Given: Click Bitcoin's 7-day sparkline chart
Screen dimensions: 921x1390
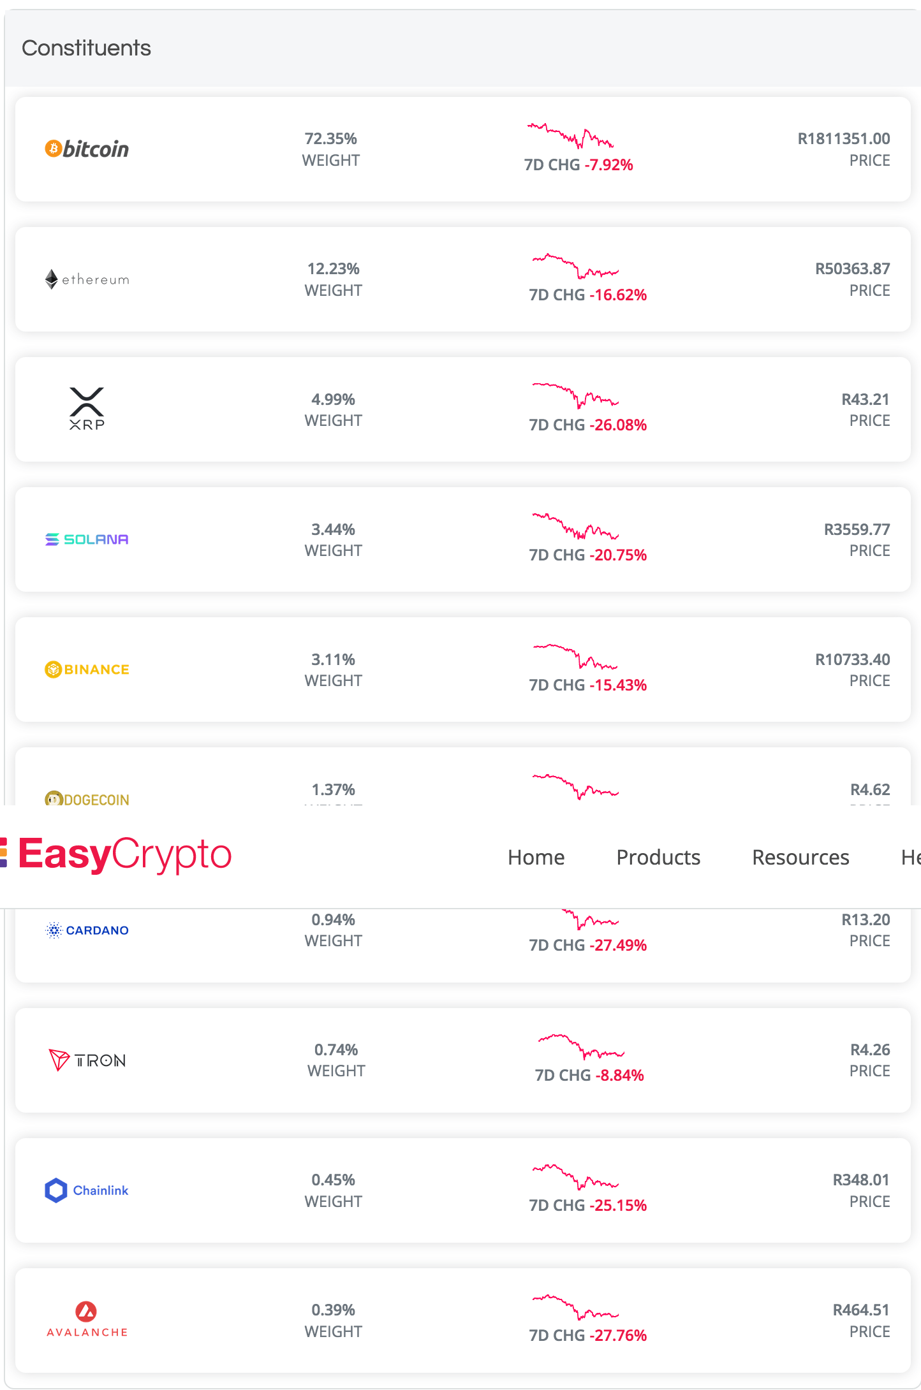Looking at the screenshot, I should [571, 135].
